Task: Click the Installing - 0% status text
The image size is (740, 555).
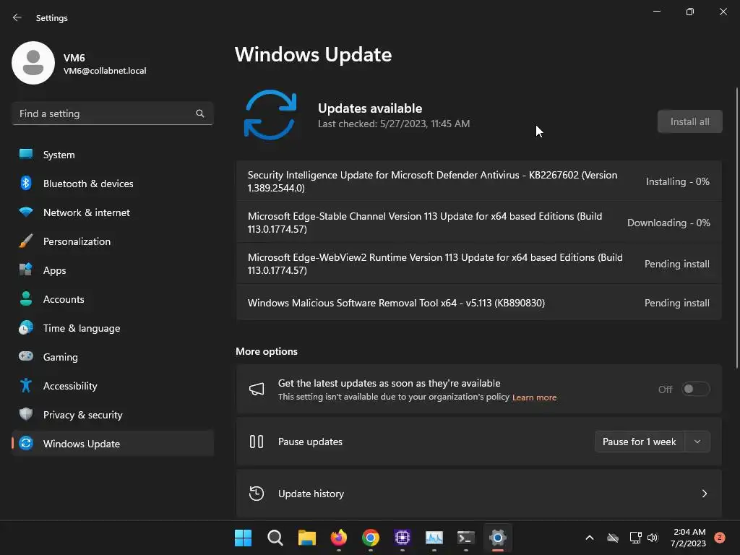Action: (678, 181)
